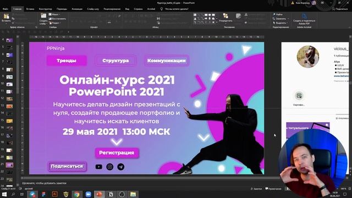This screenshot has height=198, width=352.
Task: Open Zoom from the taskbar
Action: click(x=88, y=194)
